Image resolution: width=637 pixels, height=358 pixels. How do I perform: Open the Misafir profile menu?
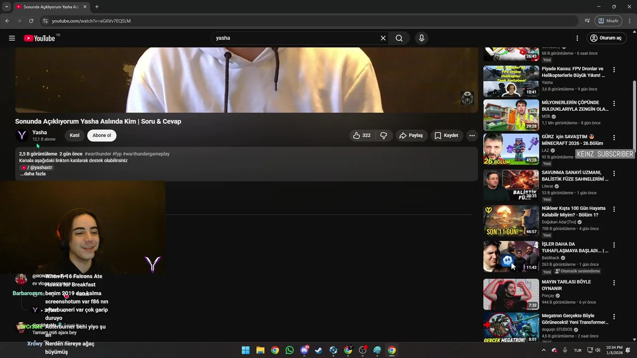[x=609, y=21]
